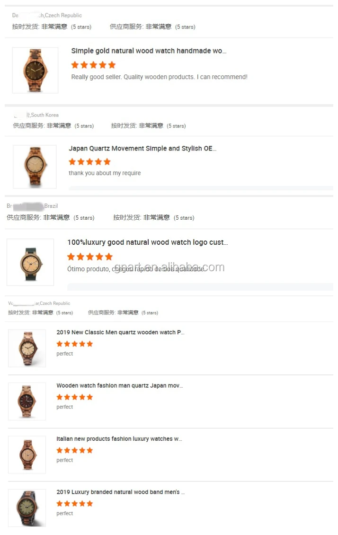Viewport: 338px width, 535px height.
Task: Open the 'Simple gold natural wood watch' title link
Action: click(149, 51)
